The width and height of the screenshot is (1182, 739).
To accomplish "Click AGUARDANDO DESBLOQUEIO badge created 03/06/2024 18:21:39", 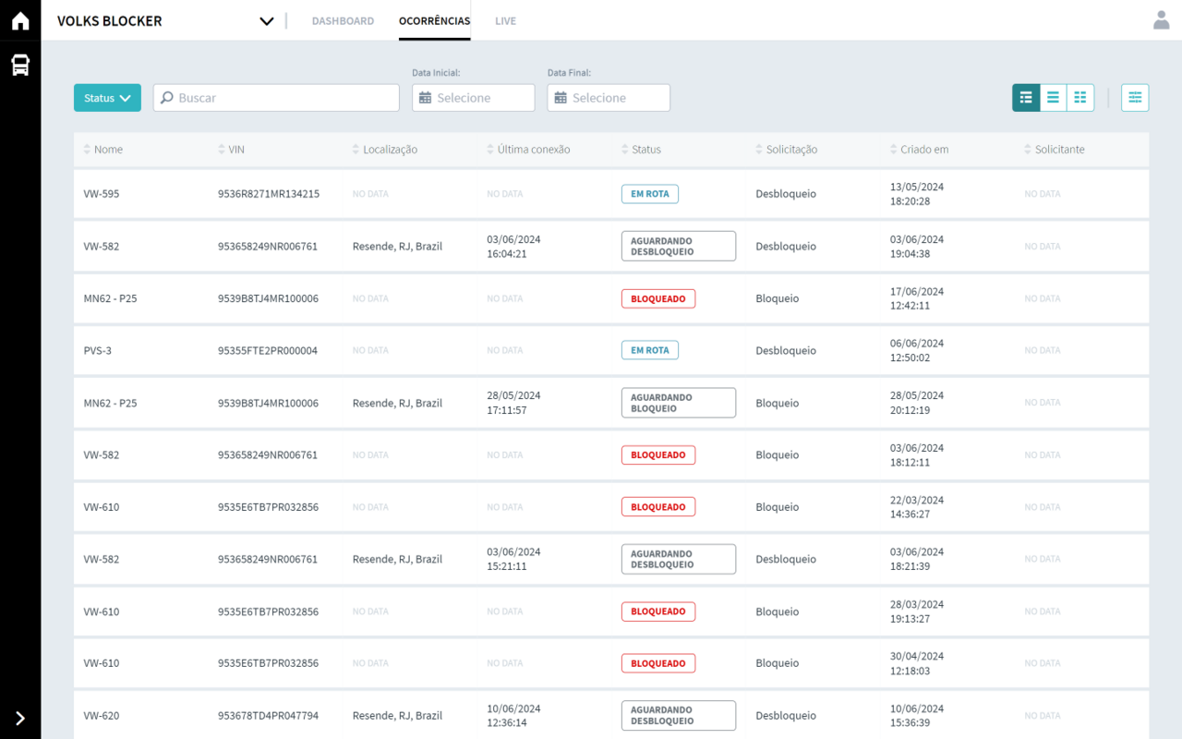I will [x=679, y=559].
